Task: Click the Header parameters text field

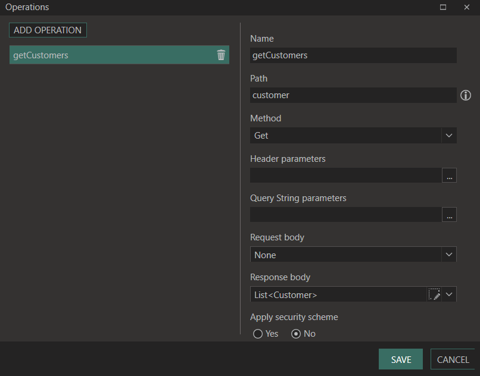Action: (x=346, y=176)
